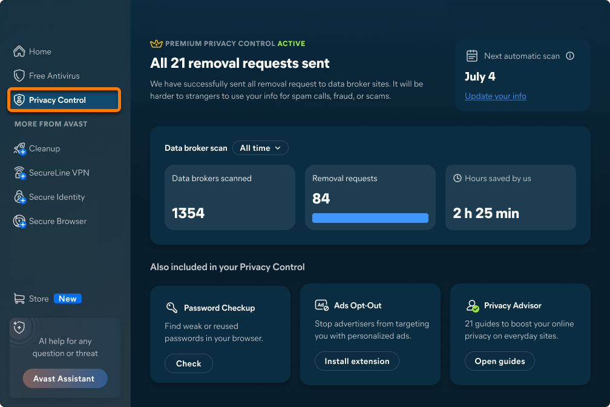Open Secure Browser entry
The width and height of the screenshot is (610, 407).
[x=64, y=221]
